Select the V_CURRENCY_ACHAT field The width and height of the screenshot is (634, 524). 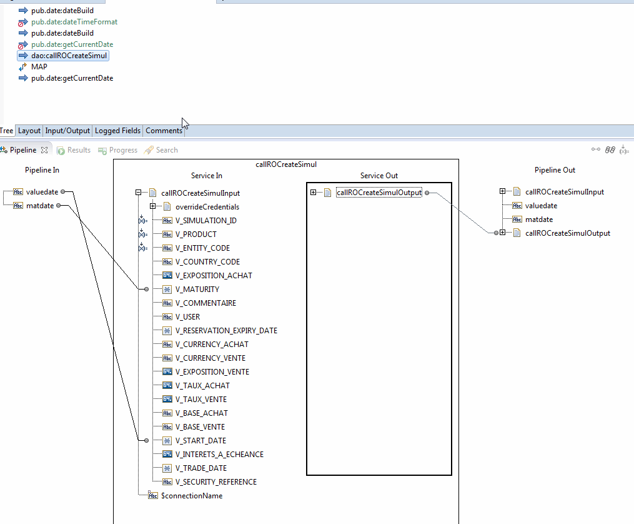point(212,345)
